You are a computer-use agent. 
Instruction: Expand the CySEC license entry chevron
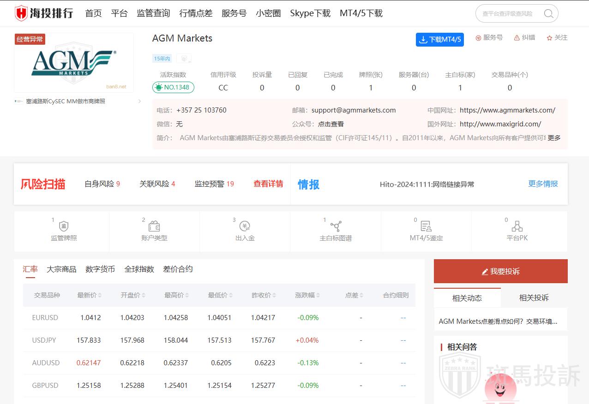139,101
